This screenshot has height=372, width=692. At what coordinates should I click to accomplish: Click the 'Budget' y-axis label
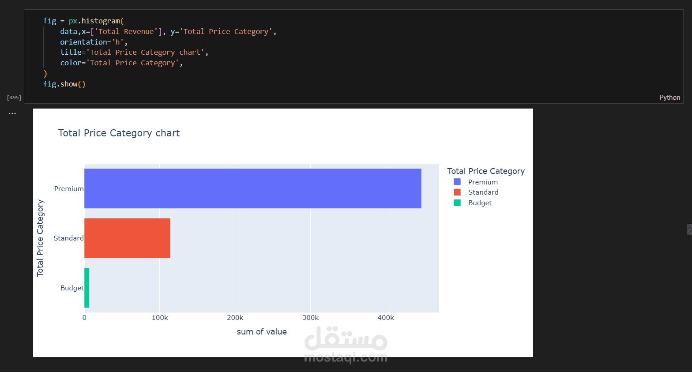(72, 288)
